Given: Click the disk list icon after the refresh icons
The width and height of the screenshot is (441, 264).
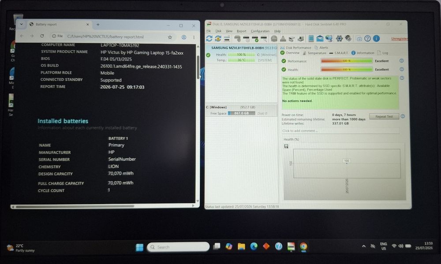Looking at the screenshot, I should 227,38.
